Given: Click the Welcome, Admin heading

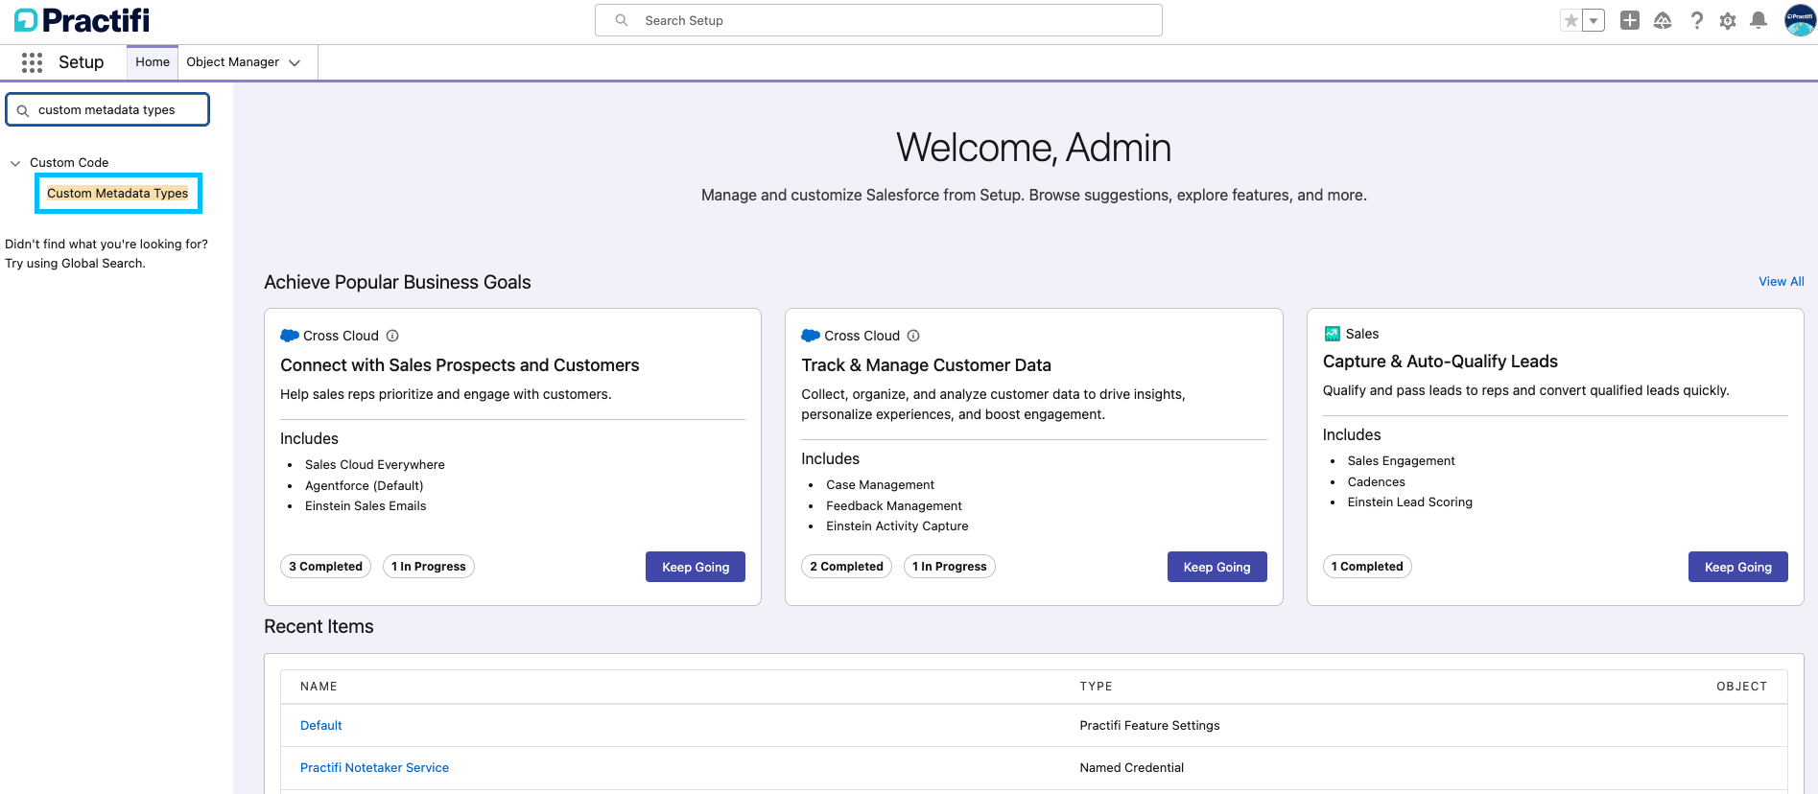Looking at the screenshot, I should (1033, 148).
